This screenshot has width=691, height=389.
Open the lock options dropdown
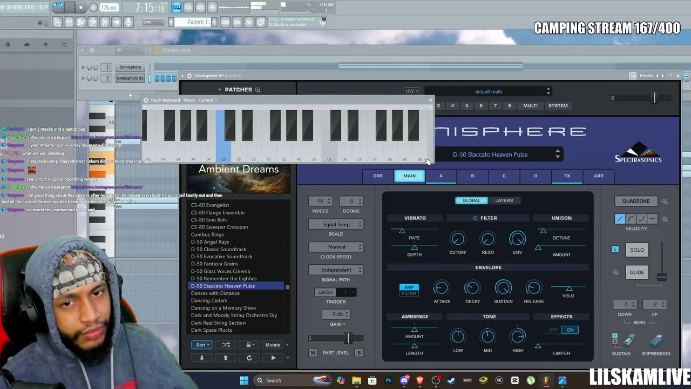(x=249, y=345)
